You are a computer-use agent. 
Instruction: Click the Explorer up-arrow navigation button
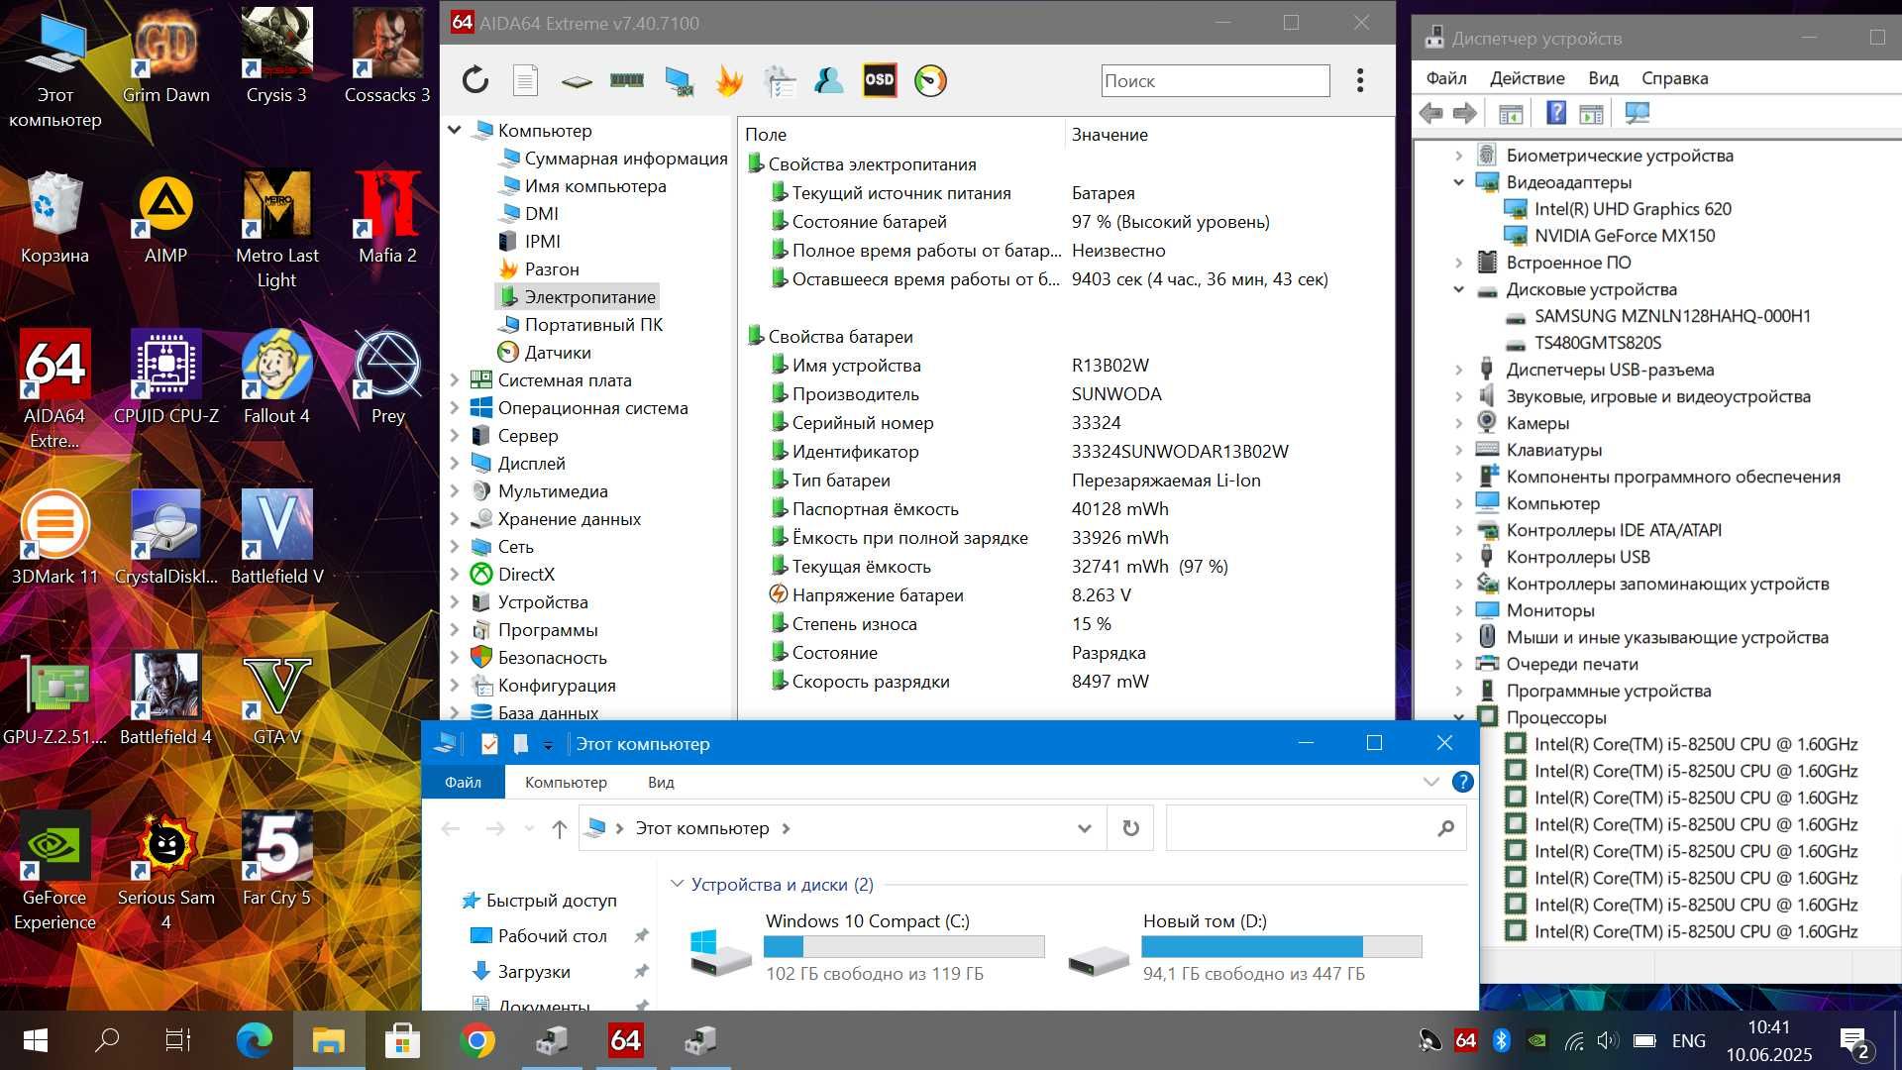point(560,828)
